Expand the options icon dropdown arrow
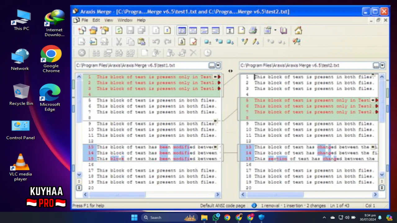 pyautogui.click(x=275, y=30)
